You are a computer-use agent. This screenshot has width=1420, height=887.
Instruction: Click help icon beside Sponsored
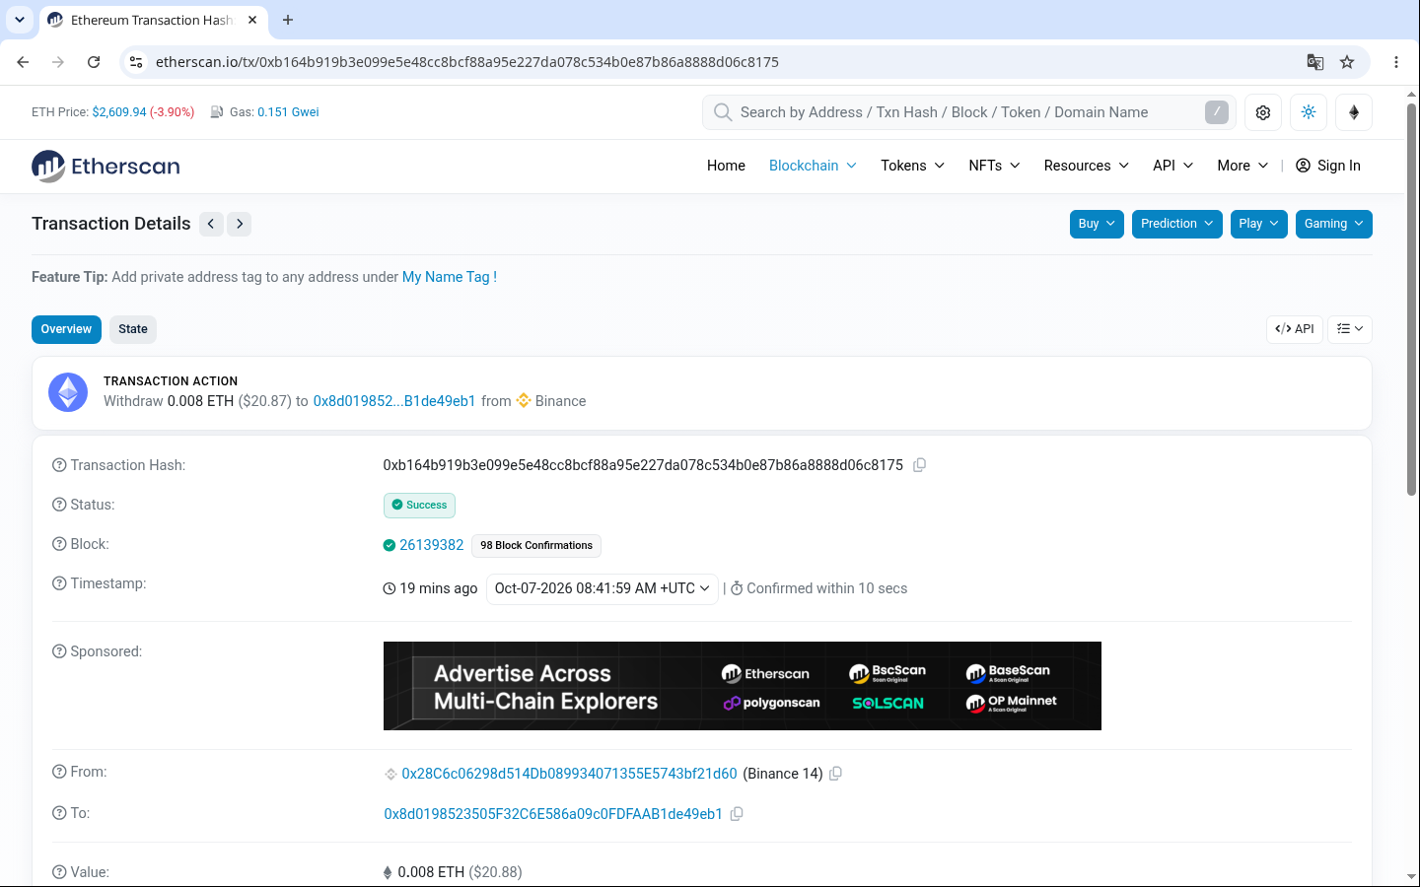[59, 651]
